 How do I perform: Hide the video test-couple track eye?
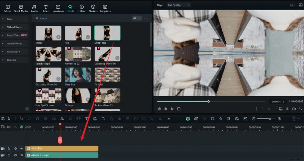point(22,155)
